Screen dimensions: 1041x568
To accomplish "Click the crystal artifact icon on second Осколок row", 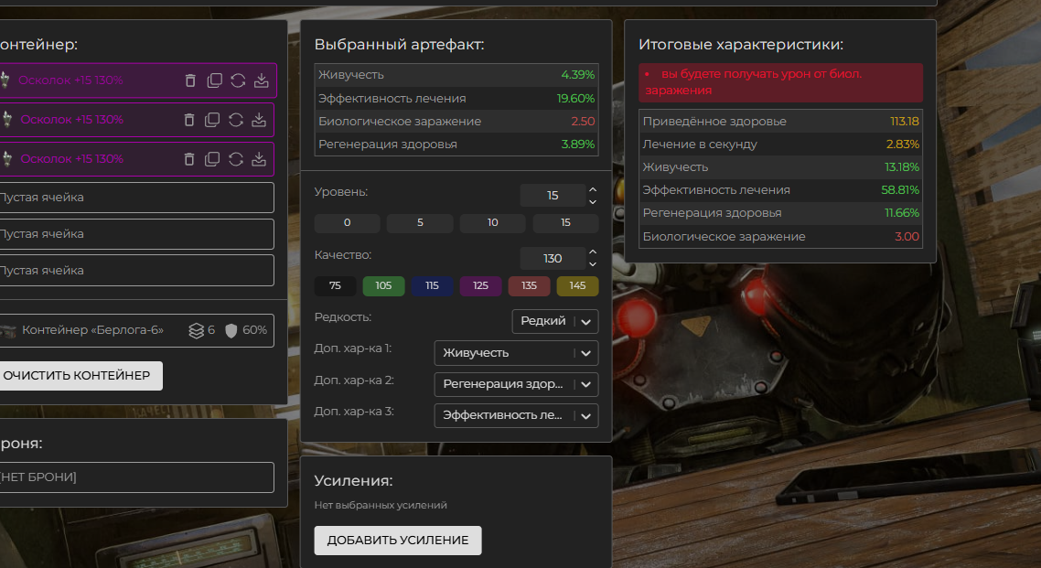I will [x=7, y=120].
